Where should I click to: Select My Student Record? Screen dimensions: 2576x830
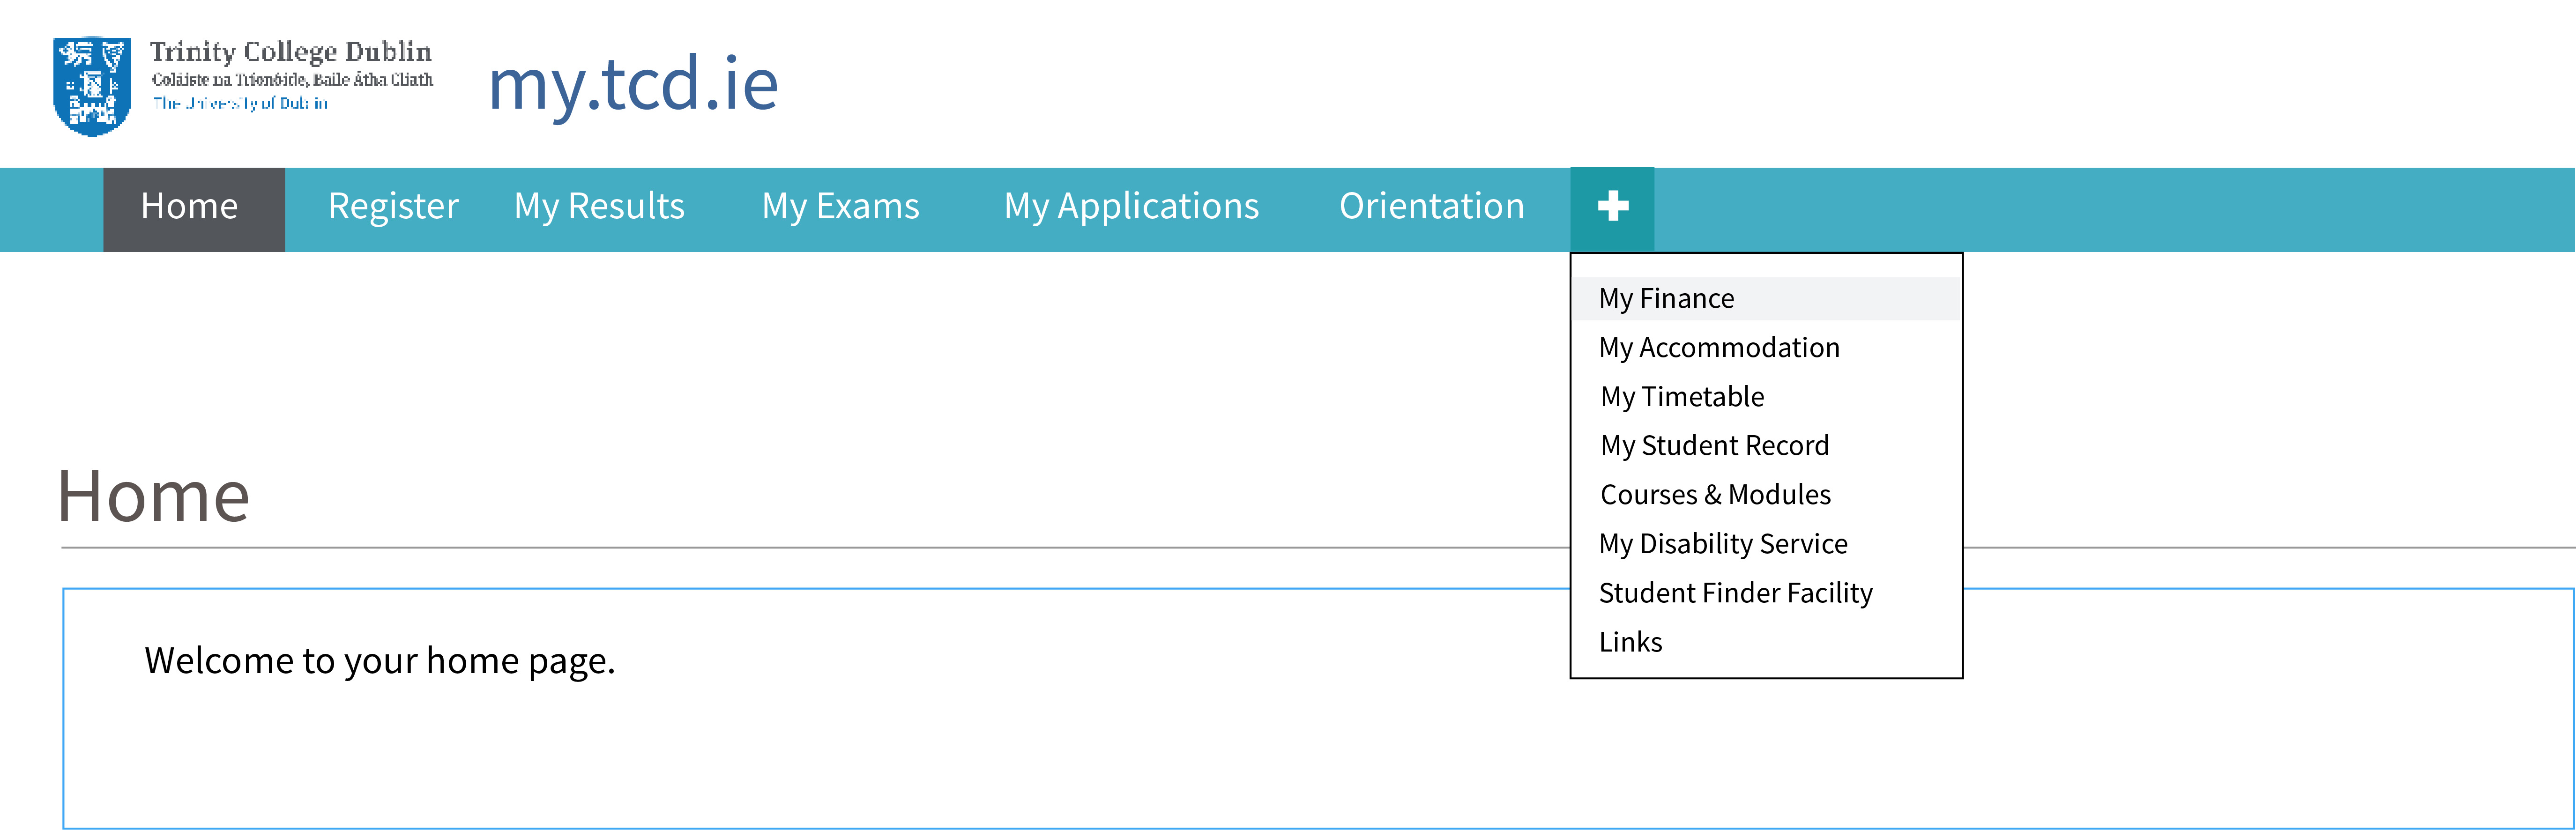(x=1714, y=445)
